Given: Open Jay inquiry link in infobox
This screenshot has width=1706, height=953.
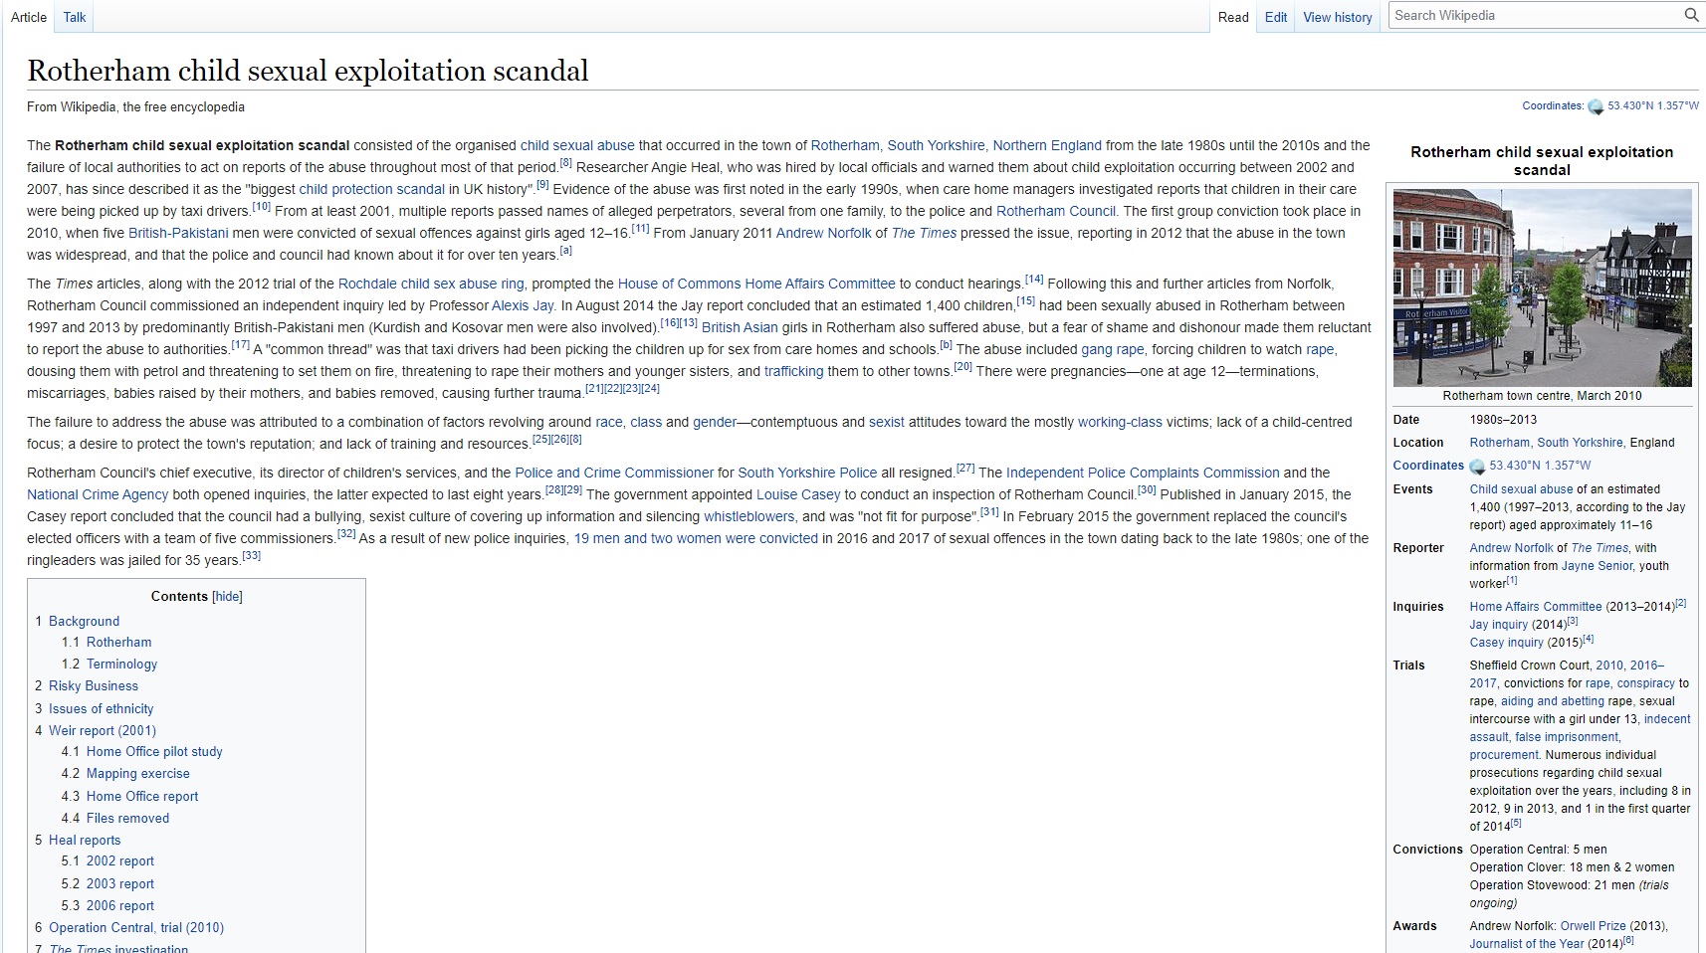Looking at the screenshot, I should [x=1498, y=625].
